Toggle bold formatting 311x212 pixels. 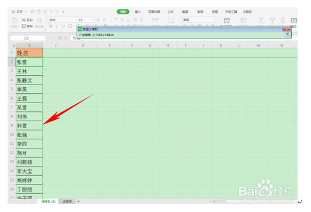[x=51, y=26]
